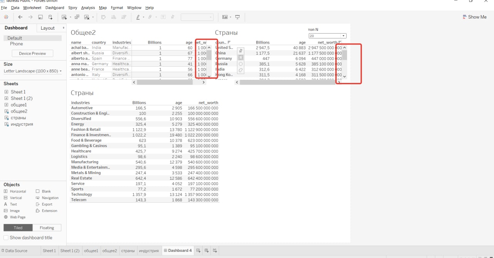Viewport: 494px width, 258px height.
Task: Click the Device Preview button
Action: point(32,54)
